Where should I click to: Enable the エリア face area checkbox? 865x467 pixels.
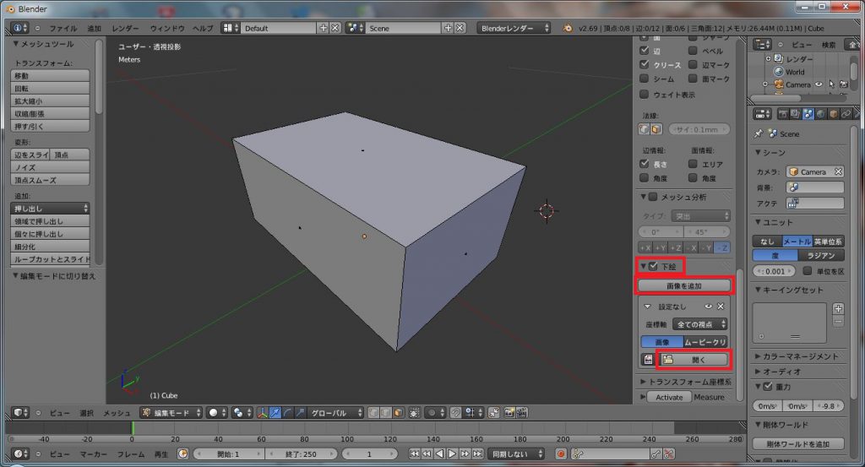click(693, 164)
